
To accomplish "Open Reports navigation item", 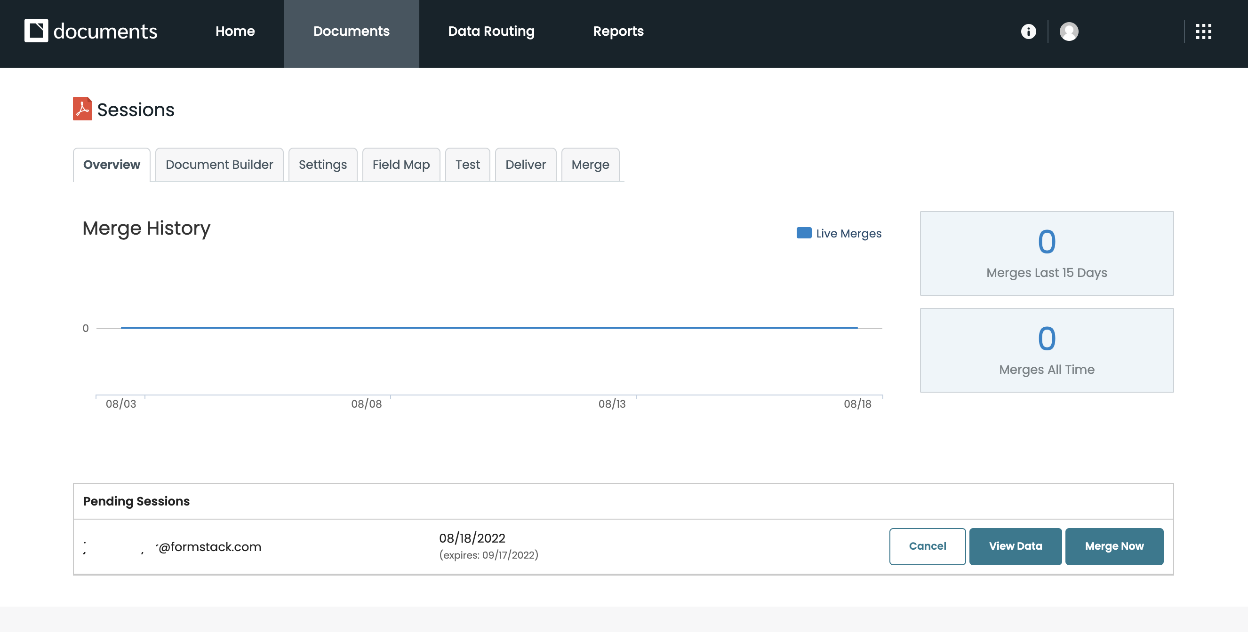I will click(x=618, y=32).
